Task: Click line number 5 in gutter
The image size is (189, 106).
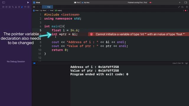Action: (x=40, y=30)
